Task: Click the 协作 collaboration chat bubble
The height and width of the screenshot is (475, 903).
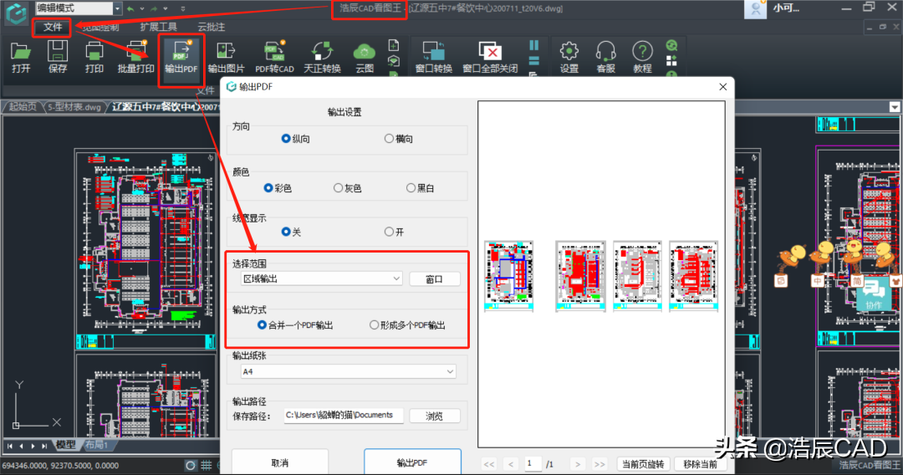Action: 874,294
